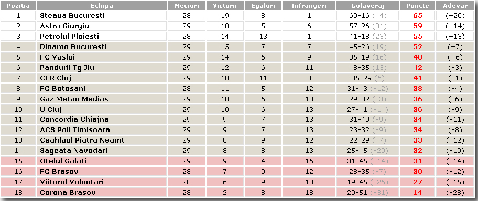Click the Meciuri column header
The width and height of the screenshot is (478, 201).
187,6
